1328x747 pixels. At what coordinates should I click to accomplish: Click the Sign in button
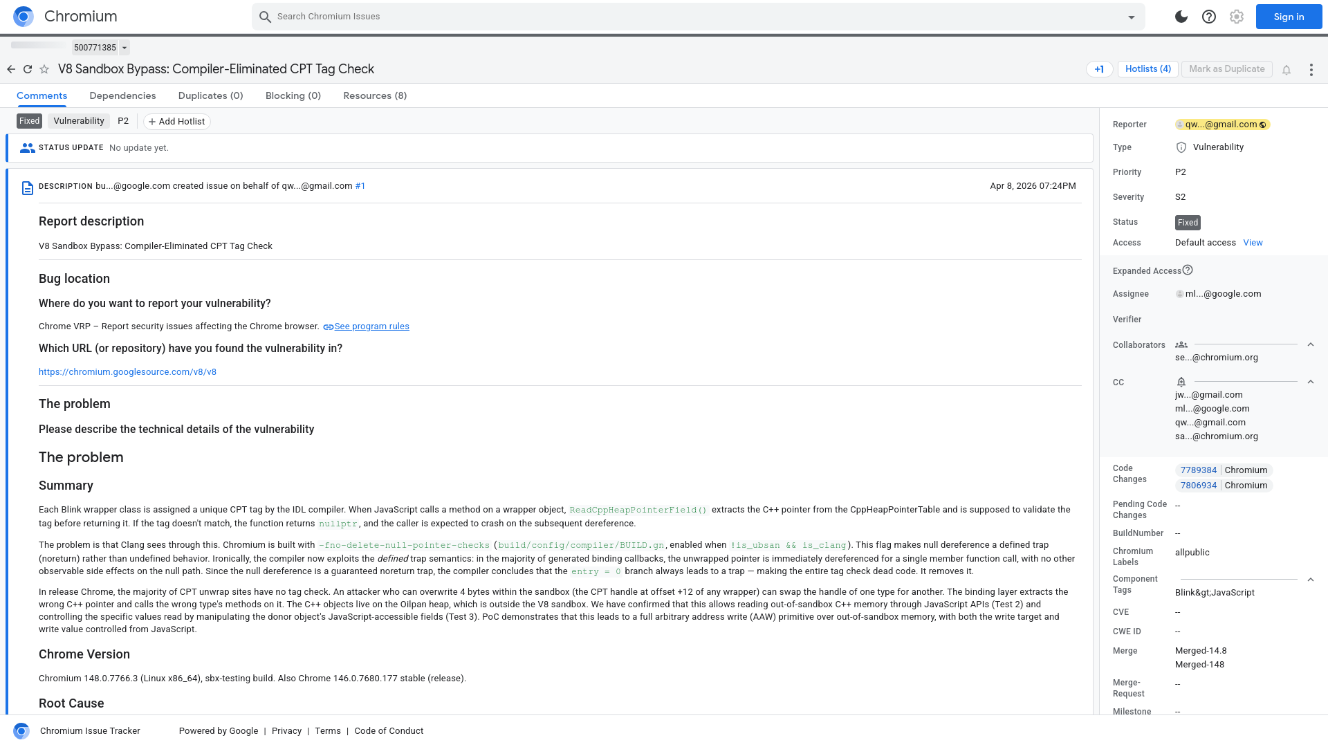coord(1289,17)
